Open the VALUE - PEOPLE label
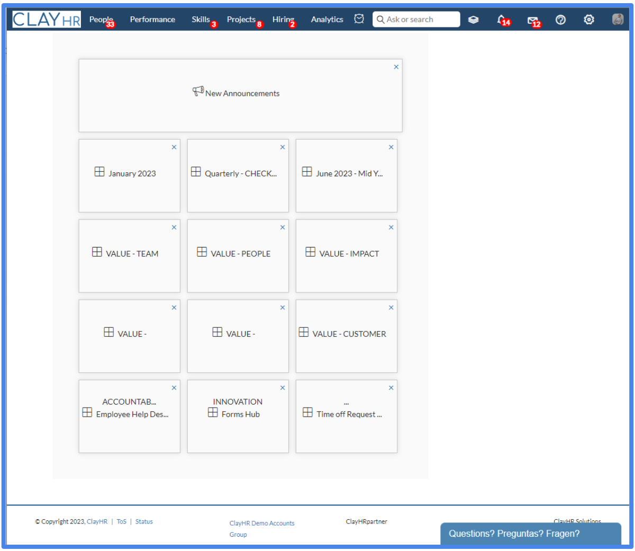The height and width of the screenshot is (551, 635). coord(241,254)
